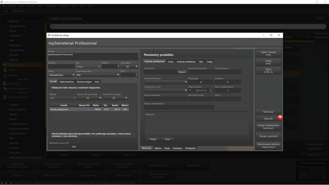This screenshot has height=185, width=329.
Task: Open the Typ dropdown showing Usługa
Action: pos(88,66)
